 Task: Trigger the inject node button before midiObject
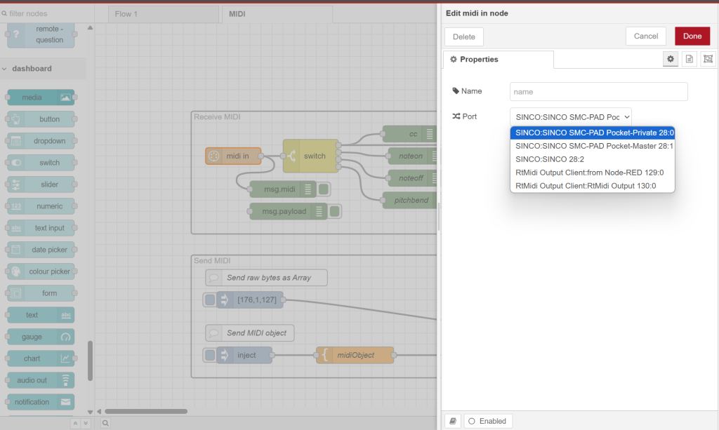pyautogui.click(x=209, y=355)
